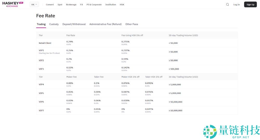
Task: Open the search magnifier icon
Action: (x=227, y=4)
